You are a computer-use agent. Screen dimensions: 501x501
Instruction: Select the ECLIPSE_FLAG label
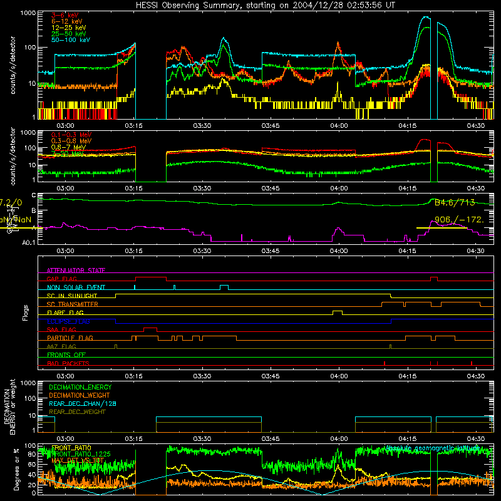68,321
